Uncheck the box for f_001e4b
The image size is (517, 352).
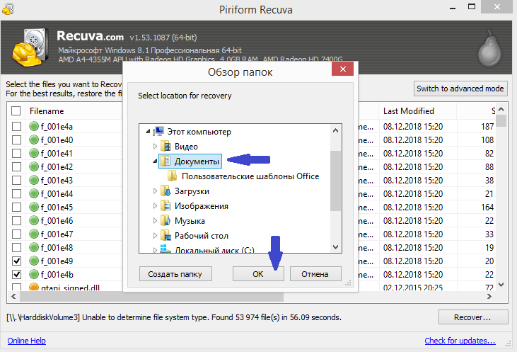[16, 274]
